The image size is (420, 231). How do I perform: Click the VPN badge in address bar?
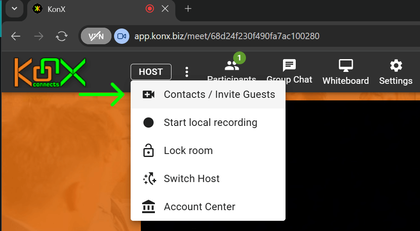click(x=96, y=36)
